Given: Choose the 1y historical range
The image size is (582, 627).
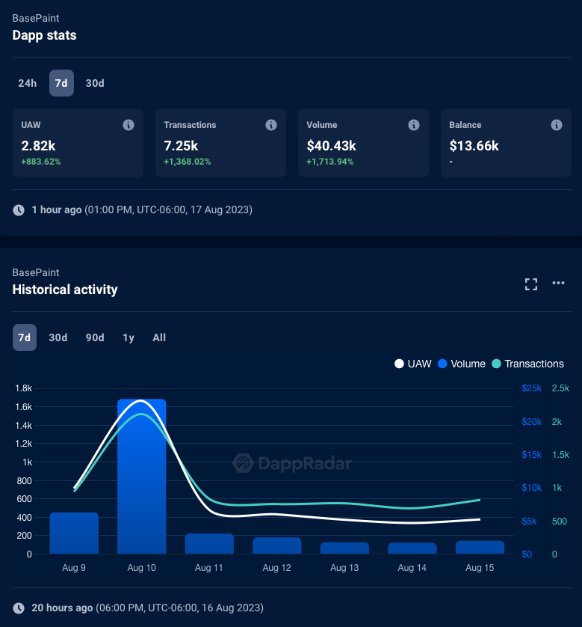Looking at the screenshot, I should point(129,337).
